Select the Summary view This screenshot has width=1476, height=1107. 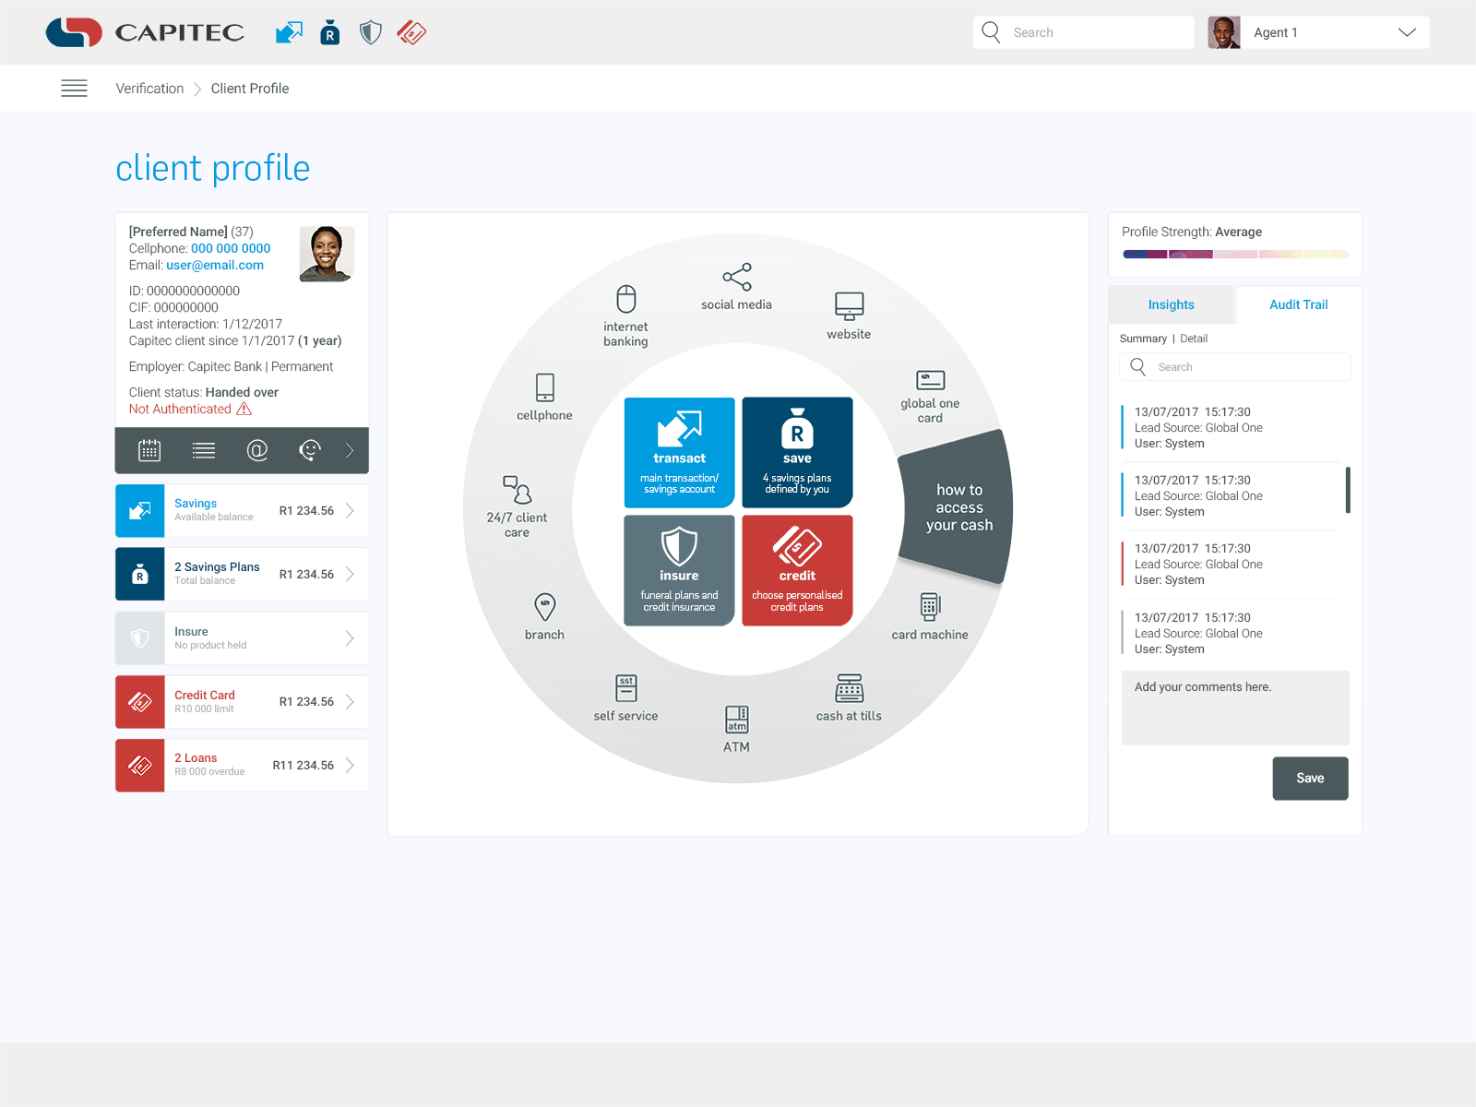pos(1143,339)
